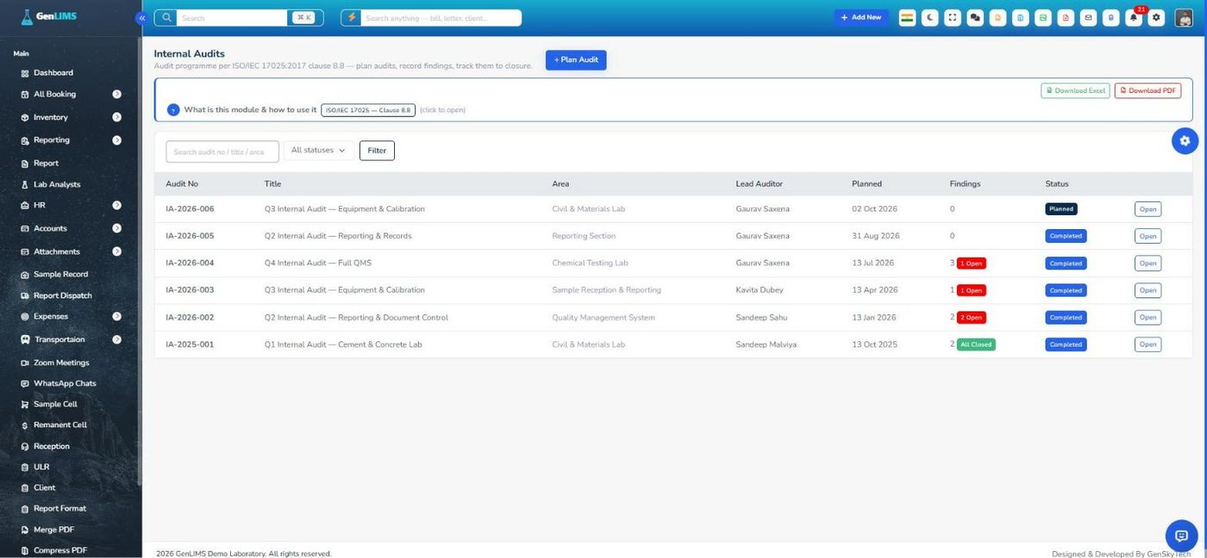Expand the Inventory submenu arrow

pos(116,117)
